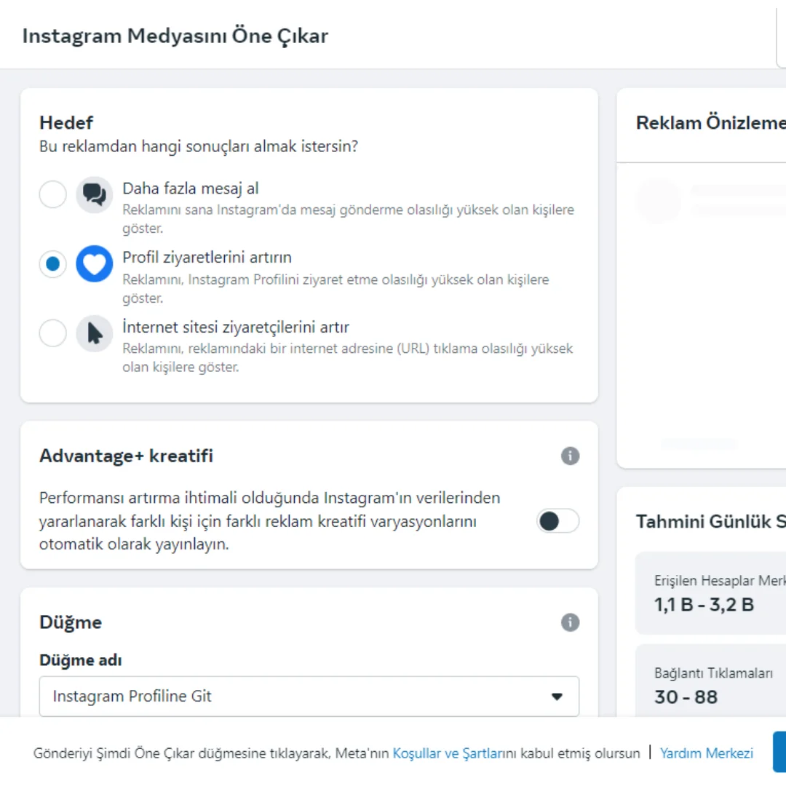This screenshot has width=786, height=786.
Task: Open the Advantage+ kreatifi info tooltip
Action: [x=571, y=456]
